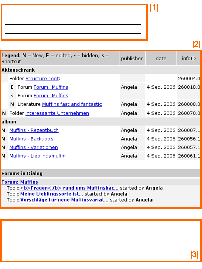Click the infoID column header
The width and height of the screenshot is (202, 269).
[189, 59]
